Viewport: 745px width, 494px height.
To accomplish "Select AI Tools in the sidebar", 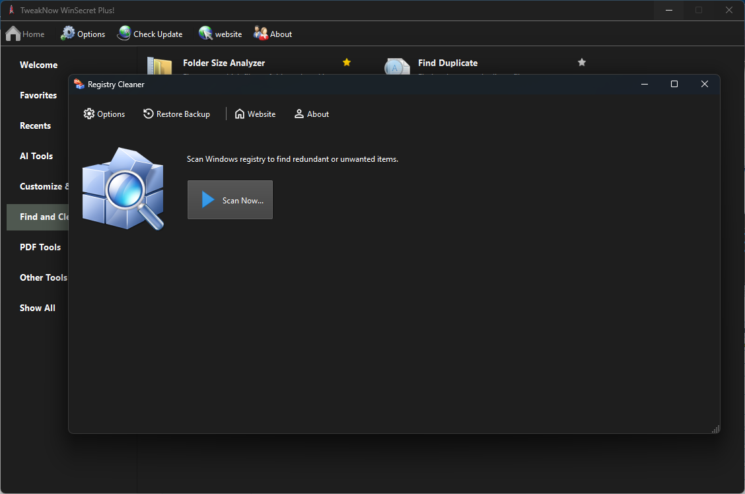I will pos(36,156).
